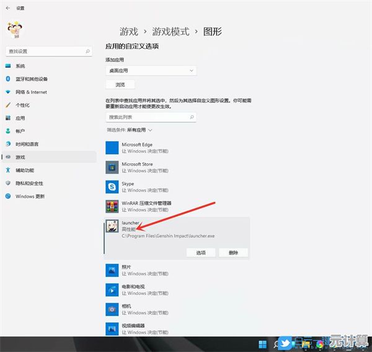
Task: Click the launcher app name
Action: [130, 223]
